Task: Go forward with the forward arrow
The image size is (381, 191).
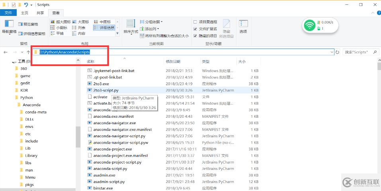Action: click(15, 52)
